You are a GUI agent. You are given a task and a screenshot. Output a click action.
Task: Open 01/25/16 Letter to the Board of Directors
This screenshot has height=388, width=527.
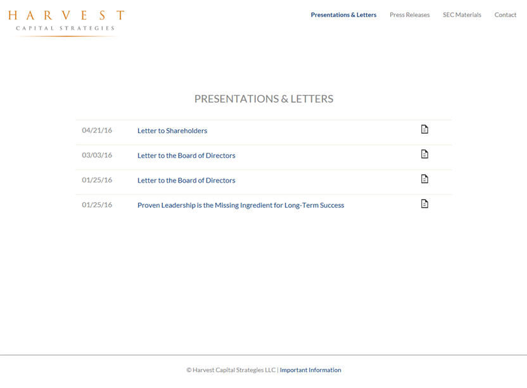point(186,180)
